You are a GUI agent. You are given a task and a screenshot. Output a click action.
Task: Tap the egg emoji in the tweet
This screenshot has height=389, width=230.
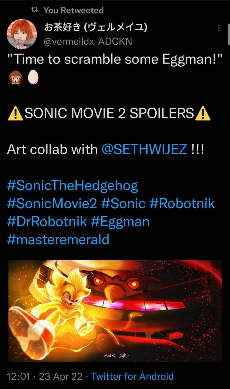point(33,78)
